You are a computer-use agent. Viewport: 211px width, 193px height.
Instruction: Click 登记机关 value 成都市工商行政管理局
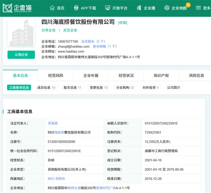tap(161, 151)
